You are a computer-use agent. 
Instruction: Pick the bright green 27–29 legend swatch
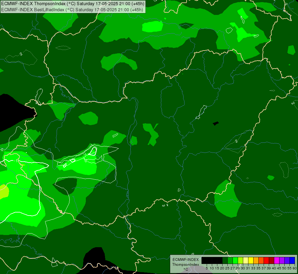[x=235, y=260]
